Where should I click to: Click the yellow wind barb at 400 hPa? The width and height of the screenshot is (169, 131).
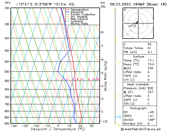(x=116, y=41)
